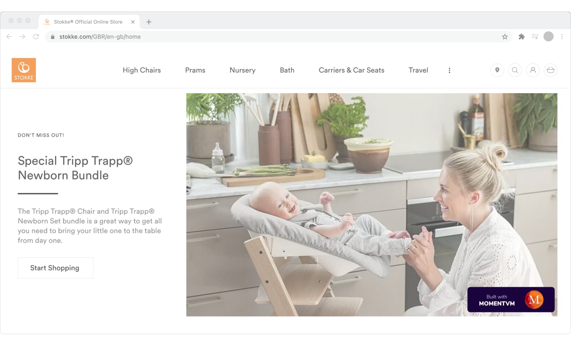Screen dimensions: 571x346
Task: Click the address bar URL field
Action: pos(279,37)
